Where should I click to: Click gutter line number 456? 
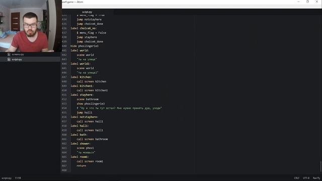[64, 117]
